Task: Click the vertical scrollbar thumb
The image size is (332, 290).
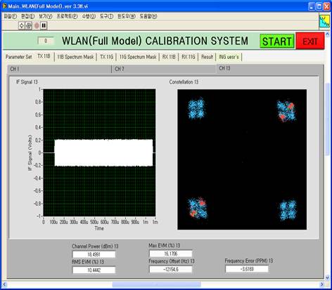Action: [x=327, y=119]
